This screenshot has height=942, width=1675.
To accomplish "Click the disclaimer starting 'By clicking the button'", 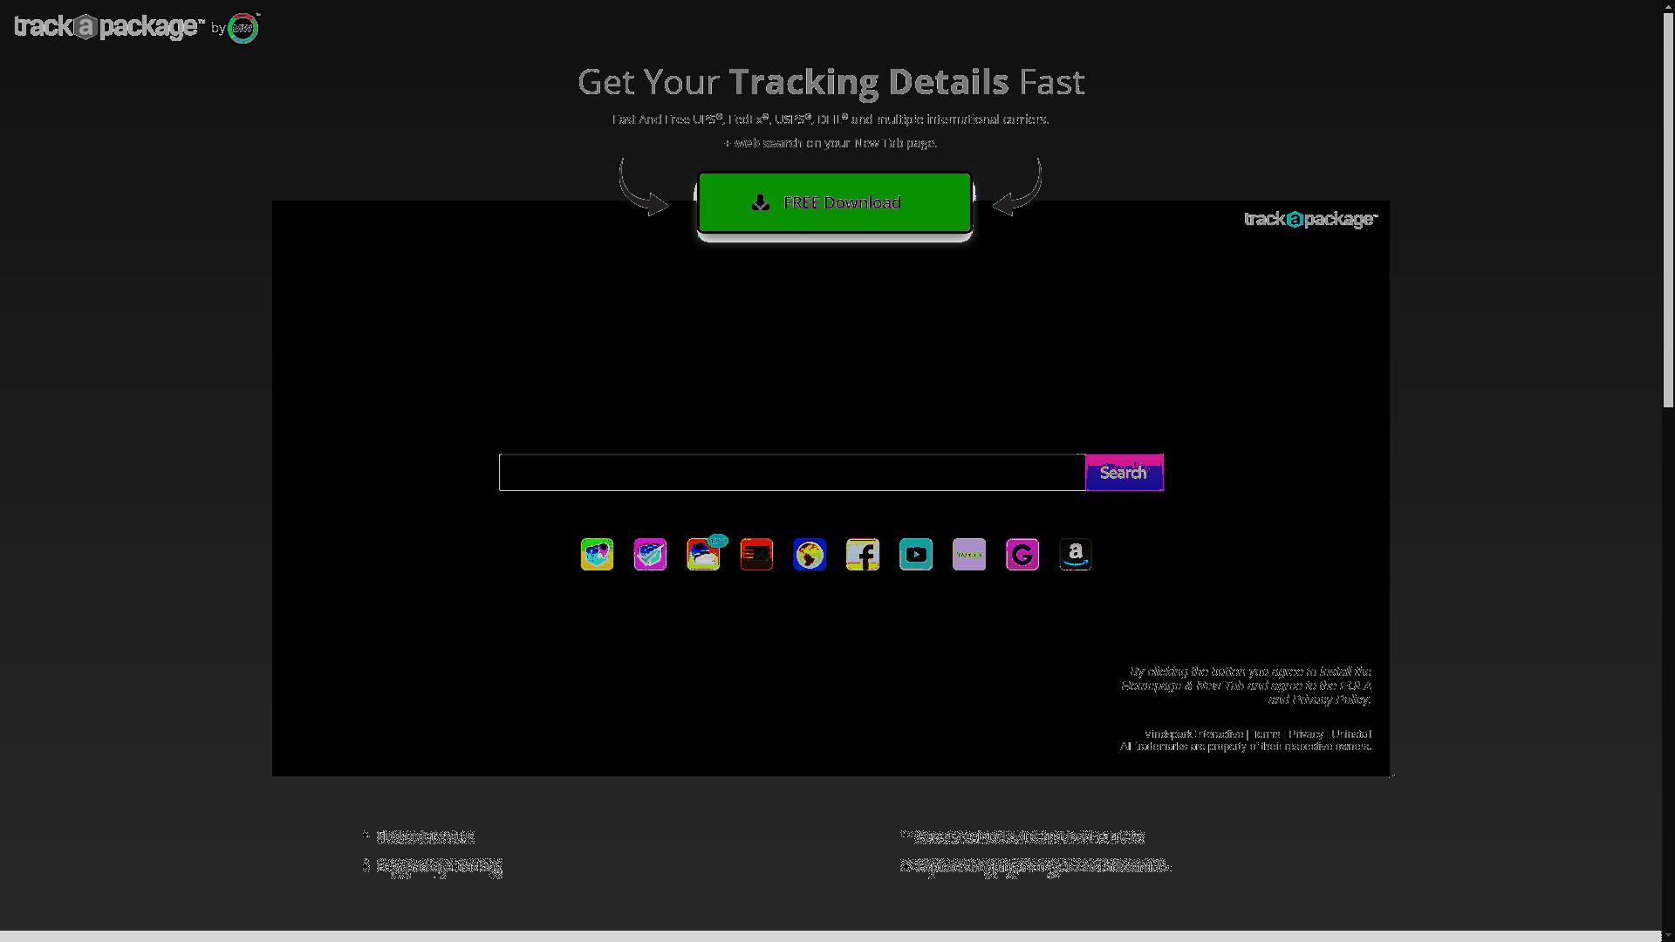I will click(1246, 686).
